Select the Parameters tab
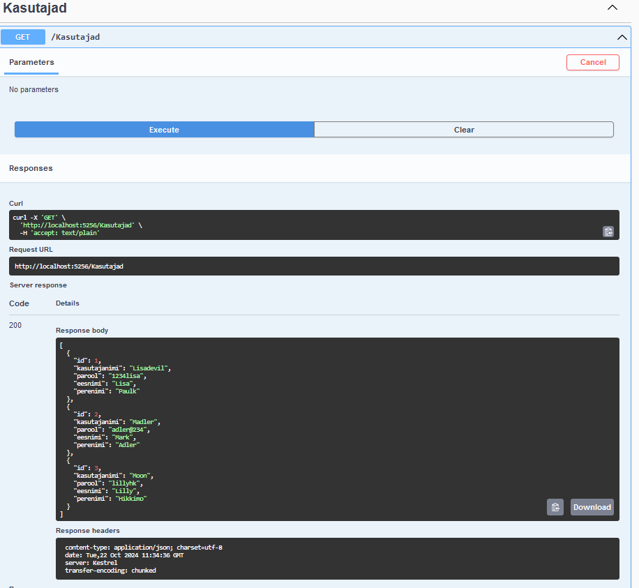The image size is (639, 588). click(x=31, y=62)
